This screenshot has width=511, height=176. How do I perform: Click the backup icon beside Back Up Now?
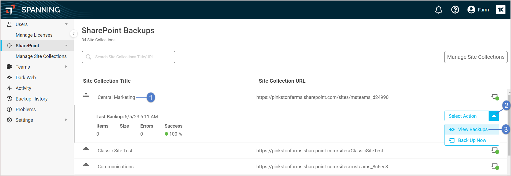pyautogui.click(x=452, y=140)
